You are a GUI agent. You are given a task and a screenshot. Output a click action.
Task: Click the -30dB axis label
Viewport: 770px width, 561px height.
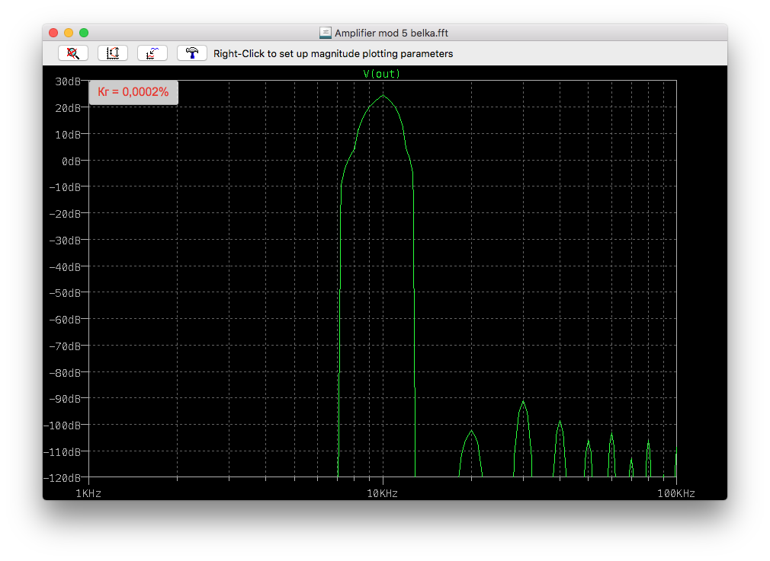click(65, 241)
